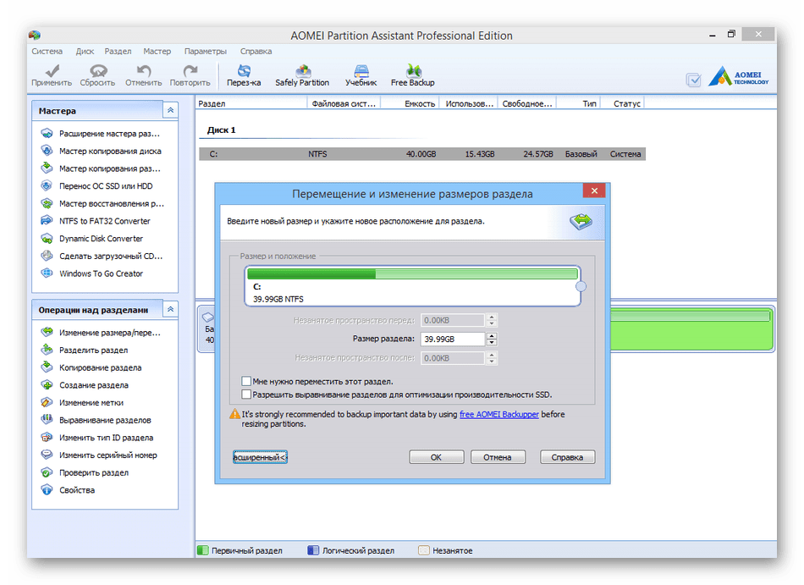Follow the free AOMEI Backupper link

[499, 414]
